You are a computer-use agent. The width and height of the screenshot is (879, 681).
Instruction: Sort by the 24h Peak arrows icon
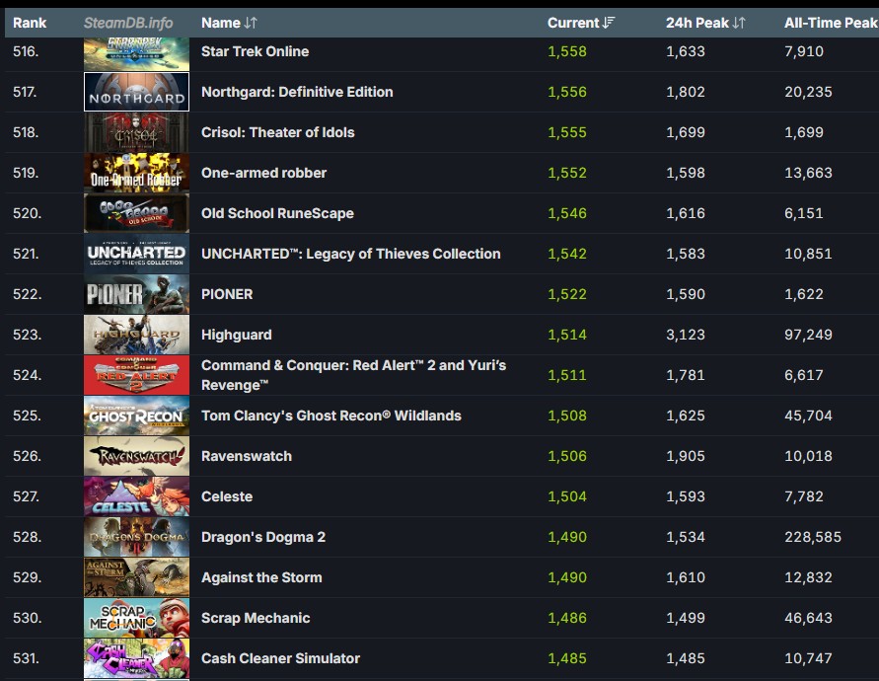click(739, 23)
